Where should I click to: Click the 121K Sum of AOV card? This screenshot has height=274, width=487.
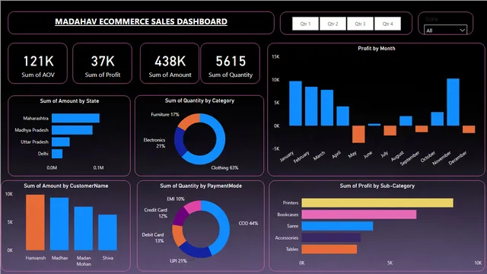pyautogui.click(x=37, y=63)
